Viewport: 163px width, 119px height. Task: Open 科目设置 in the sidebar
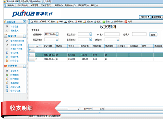click(x=14, y=26)
